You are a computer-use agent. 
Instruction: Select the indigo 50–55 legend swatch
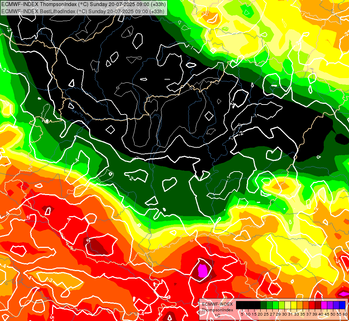[x=336, y=305]
